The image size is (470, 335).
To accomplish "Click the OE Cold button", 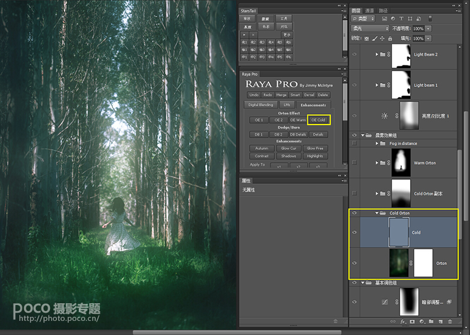I will pyautogui.click(x=318, y=120).
